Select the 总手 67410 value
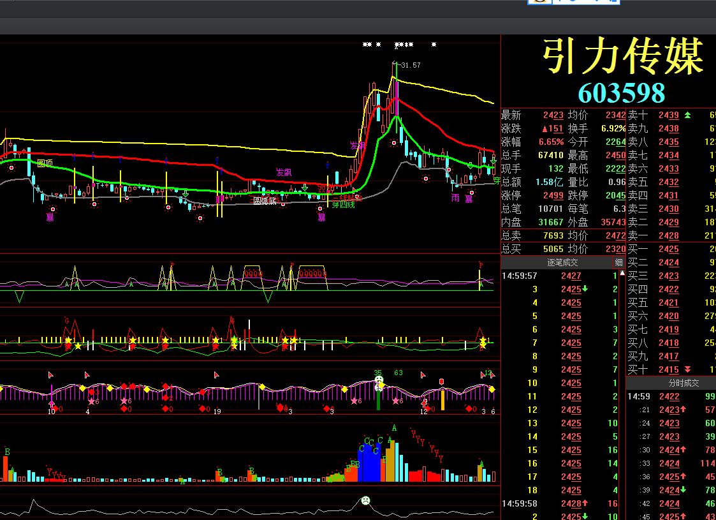Screen dimensions: 716x520 [x=551, y=155]
